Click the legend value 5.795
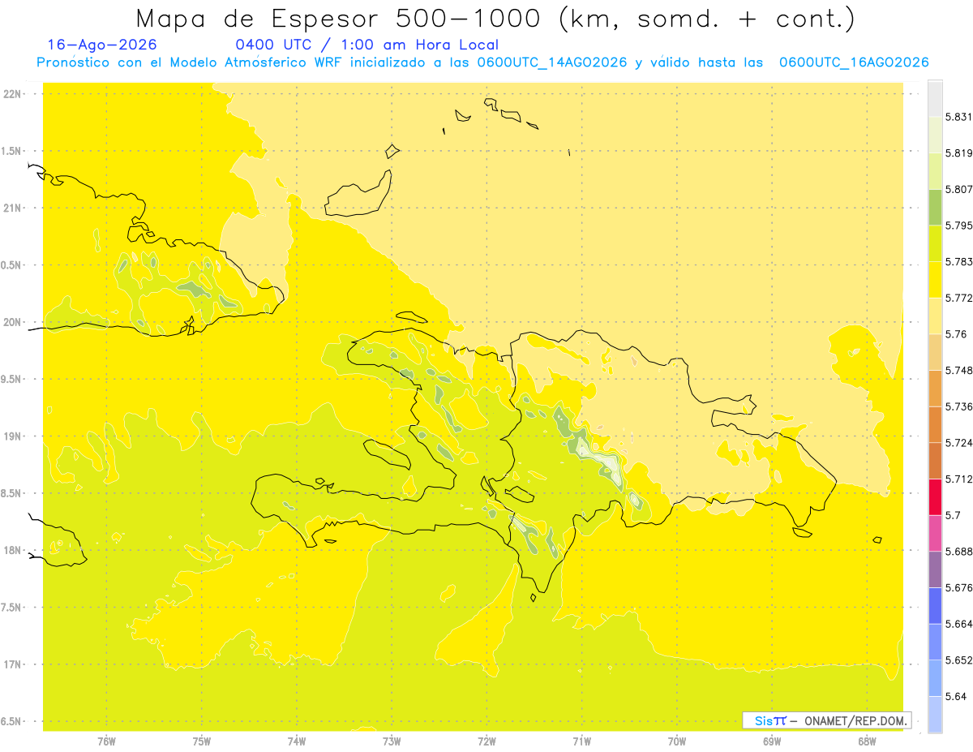The image size is (973, 752). coord(959,226)
